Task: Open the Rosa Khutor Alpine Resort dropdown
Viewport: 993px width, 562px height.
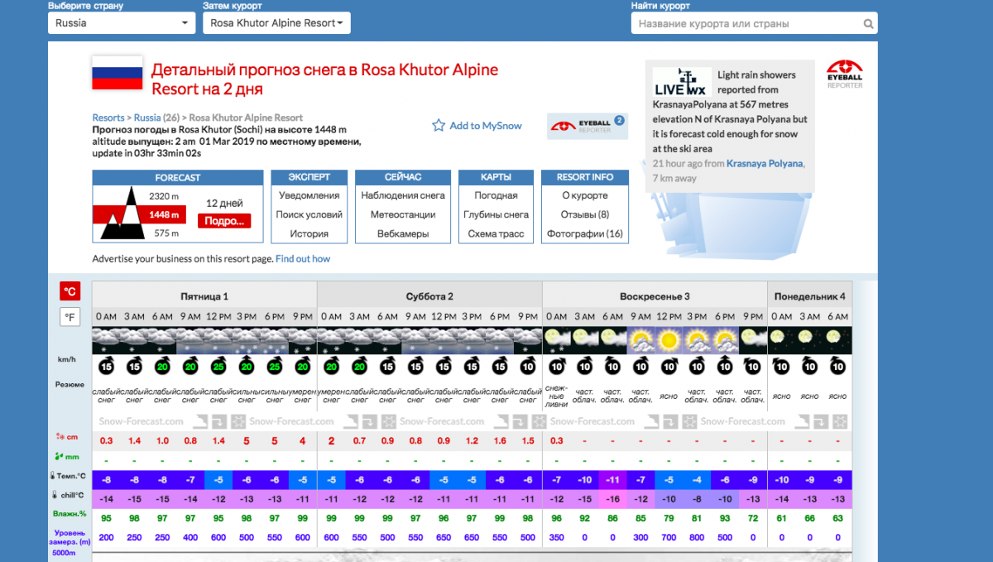Action: pos(276,23)
